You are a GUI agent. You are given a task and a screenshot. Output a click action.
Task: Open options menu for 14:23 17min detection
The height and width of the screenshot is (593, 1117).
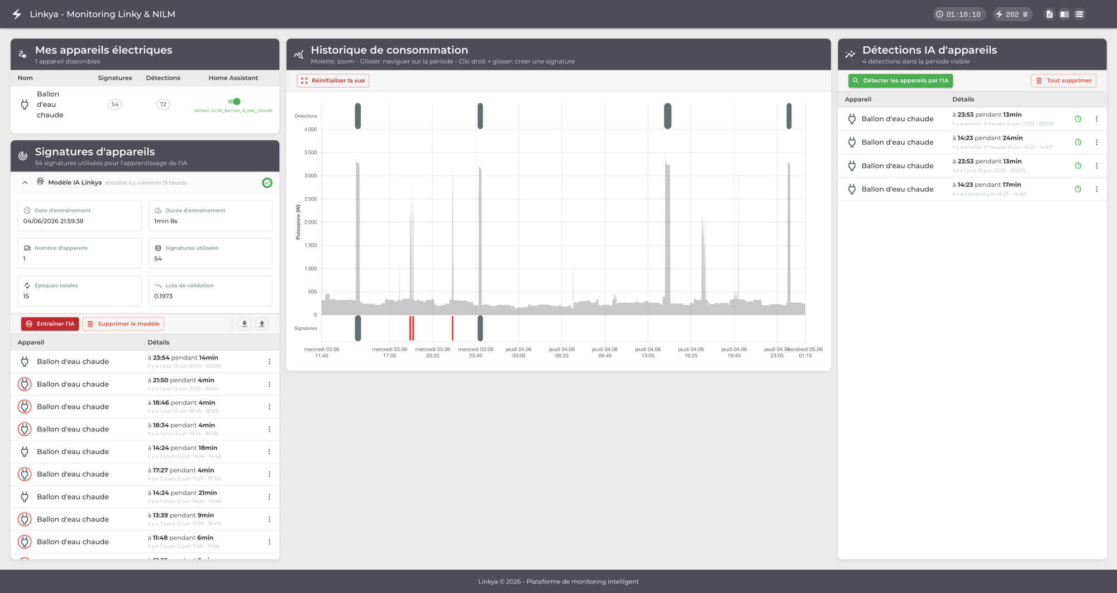[1096, 189]
